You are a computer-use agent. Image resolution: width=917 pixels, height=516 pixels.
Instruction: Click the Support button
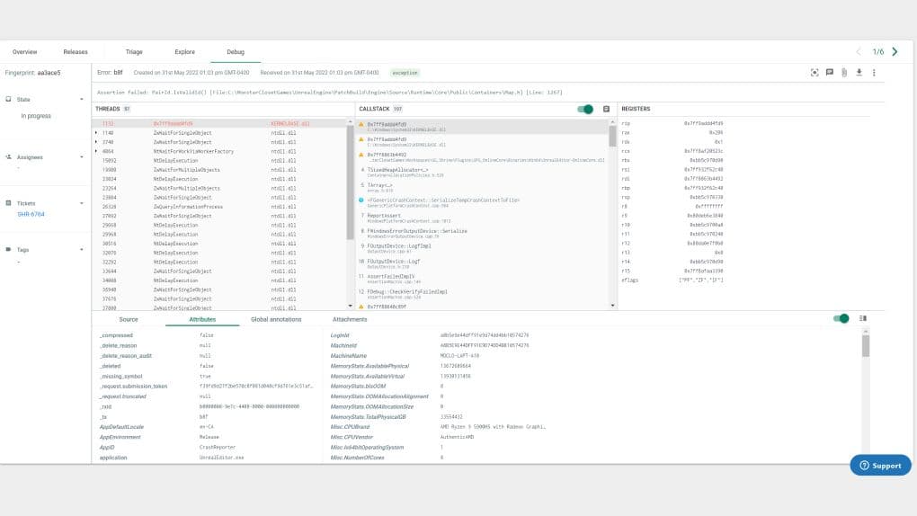[880, 466]
